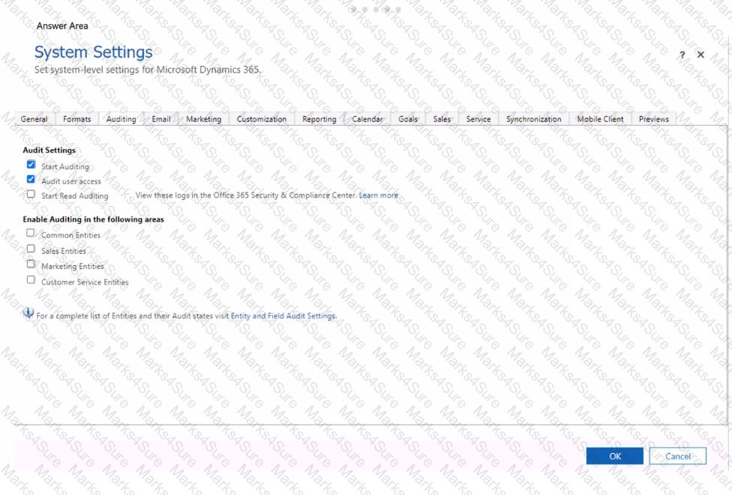Screen dimensions: 732x495
Task: Select the Customization tab
Action: point(261,119)
